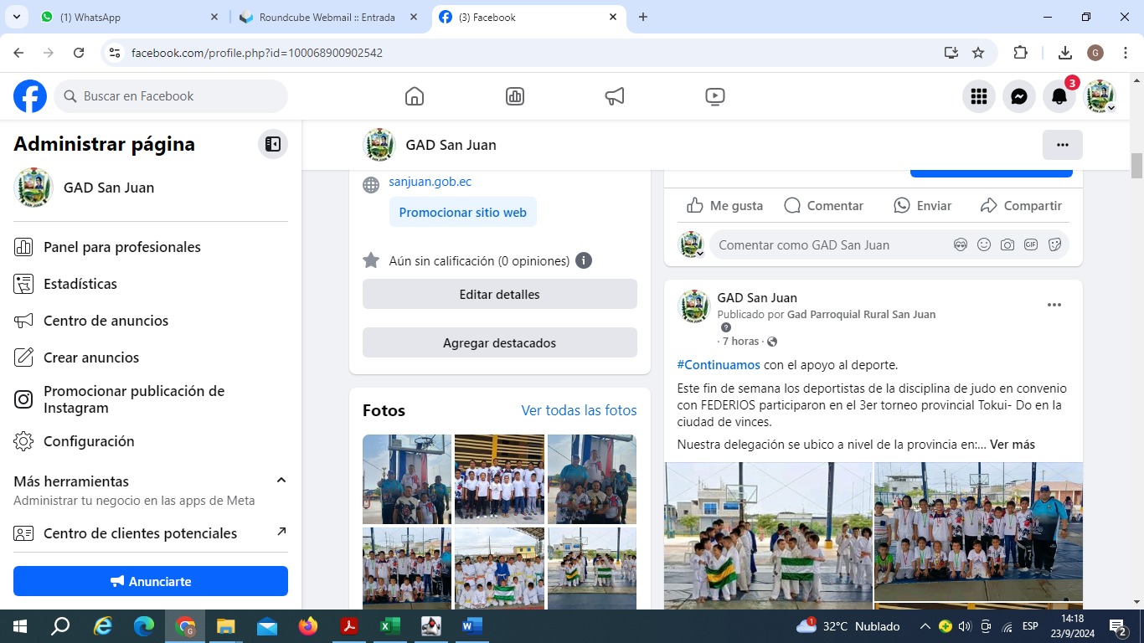Go to Facebook home feed icon
1144x643 pixels.
tap(415, 96)
